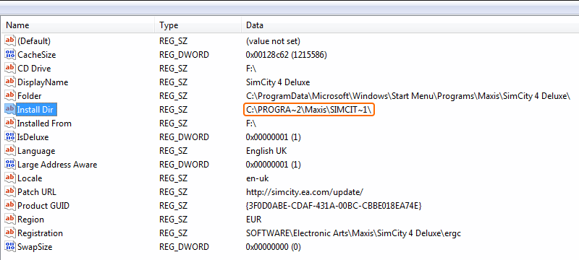Click the Locale string value icon

[x=10, y=178]
